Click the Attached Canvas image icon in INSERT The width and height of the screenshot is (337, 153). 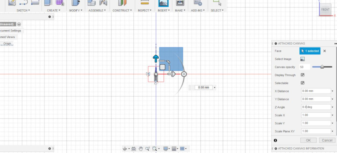point(163,3)
